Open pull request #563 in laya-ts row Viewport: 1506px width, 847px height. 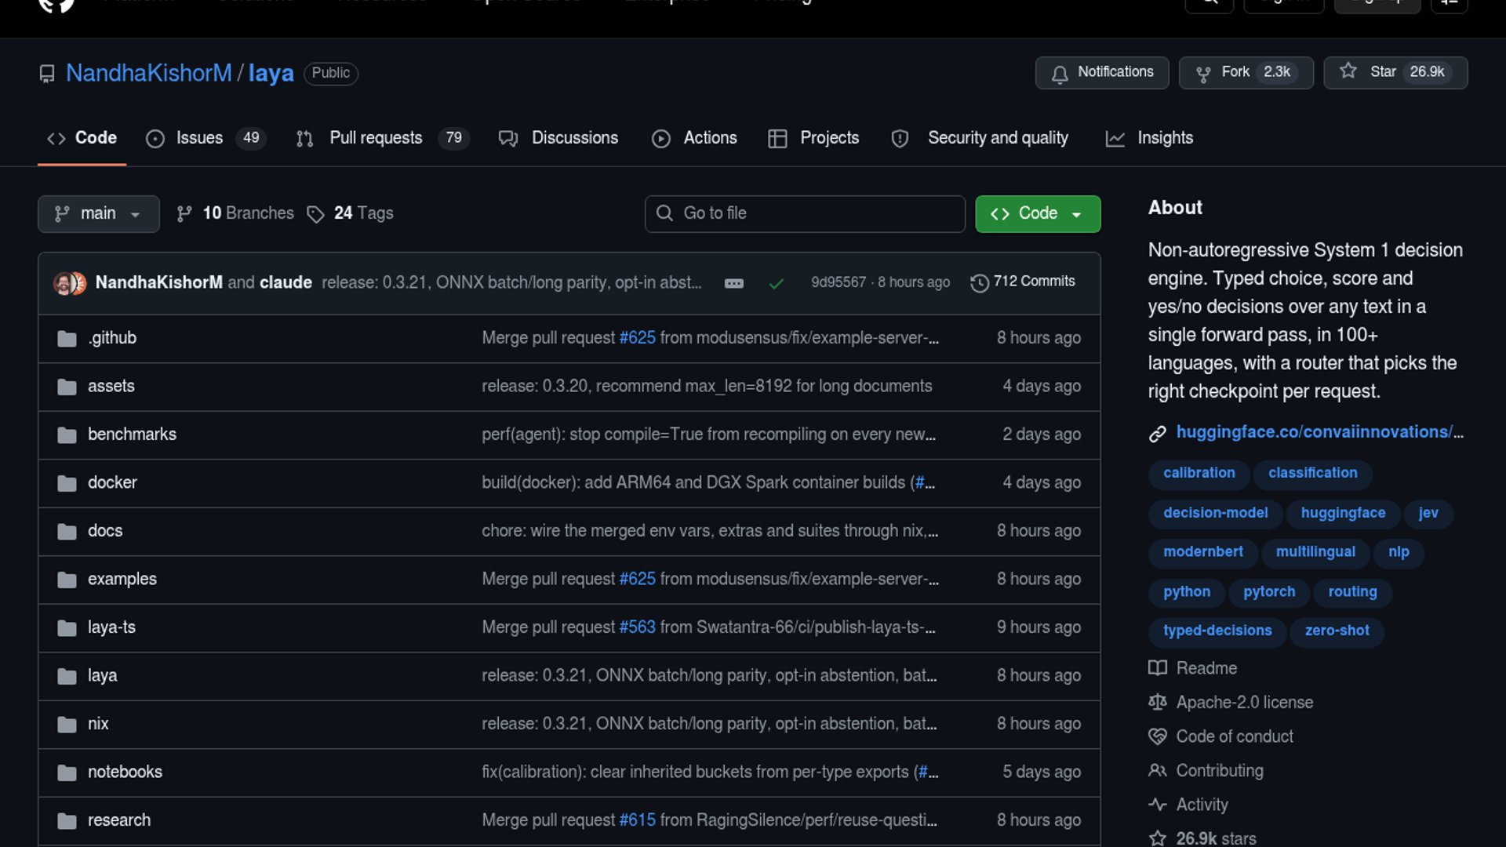tap(637, 627)
